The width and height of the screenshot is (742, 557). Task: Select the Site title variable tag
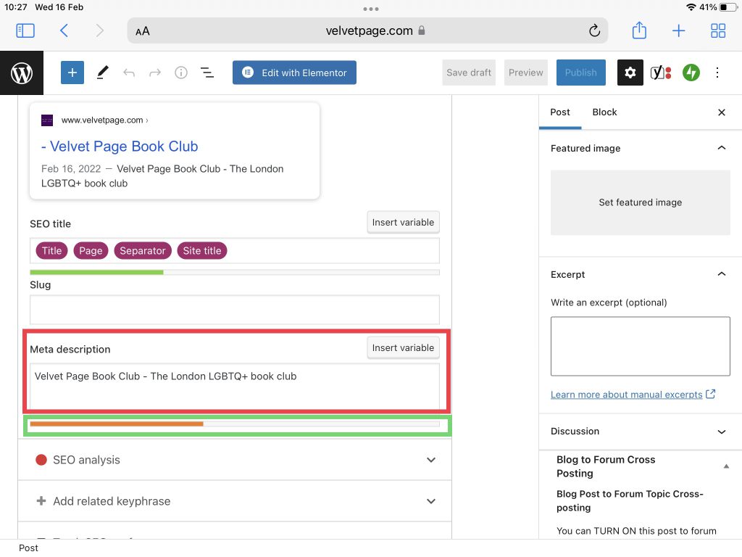pyautogui.click(x=202, y=250)
